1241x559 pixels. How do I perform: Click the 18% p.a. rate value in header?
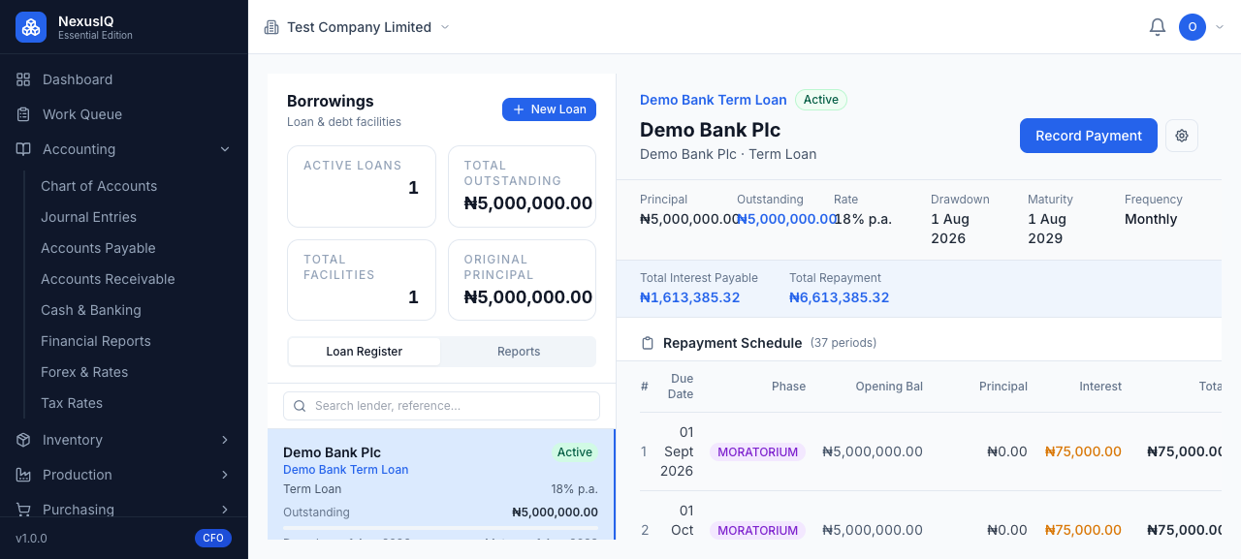point(864,219)
